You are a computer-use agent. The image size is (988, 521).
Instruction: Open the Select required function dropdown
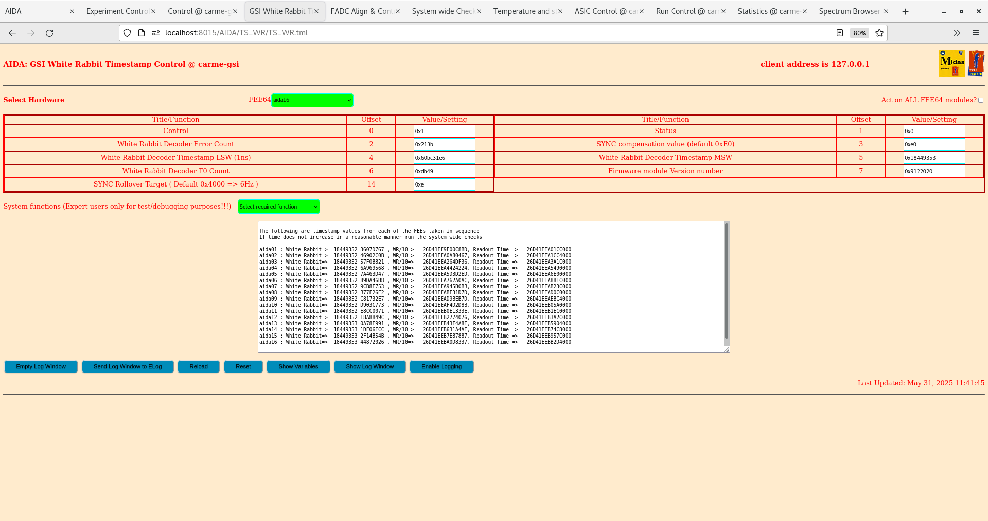[278, 207]
